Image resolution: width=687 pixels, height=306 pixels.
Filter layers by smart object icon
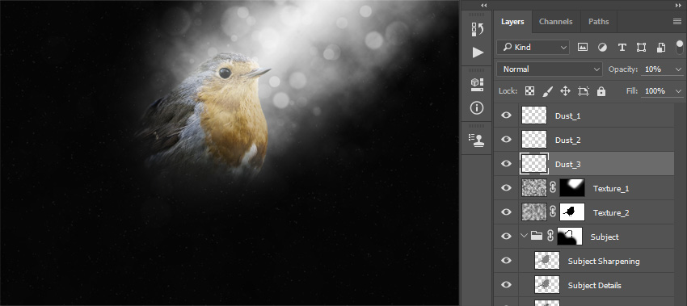[x=660, y=48]
